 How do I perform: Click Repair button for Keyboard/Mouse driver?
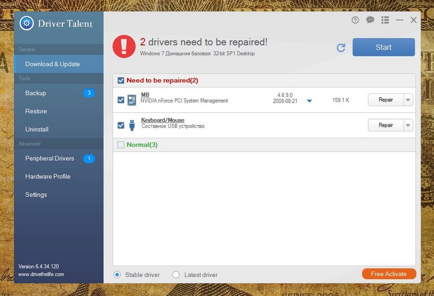[x=386, y=125]
